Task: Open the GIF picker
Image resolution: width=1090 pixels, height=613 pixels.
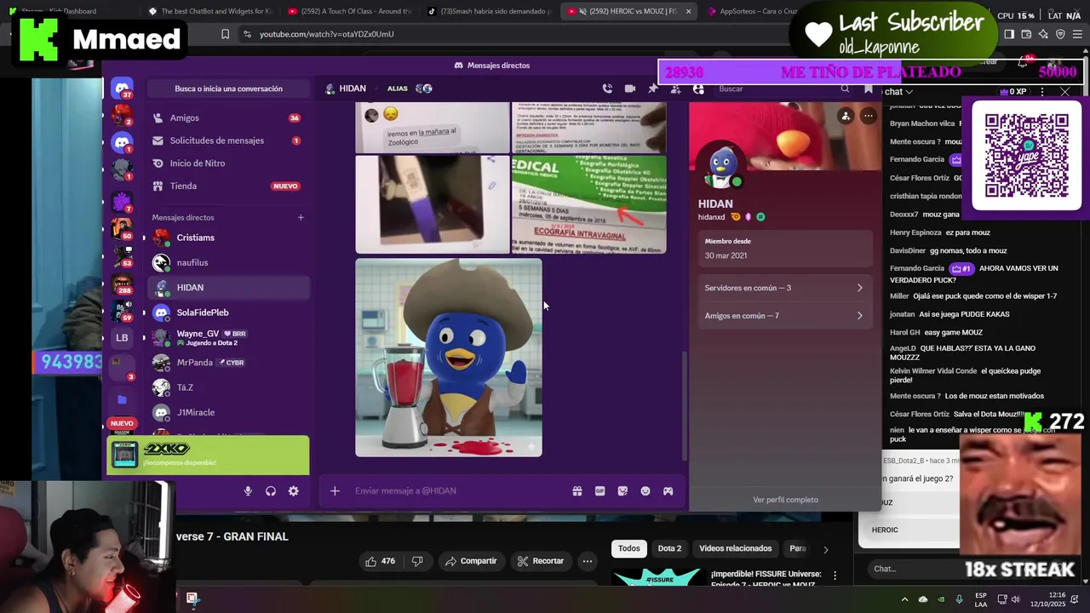Action: 600,491
